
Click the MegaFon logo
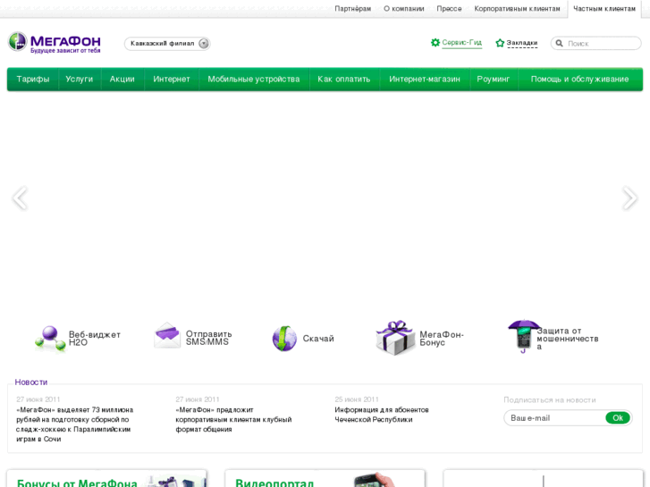click(55, 43)
